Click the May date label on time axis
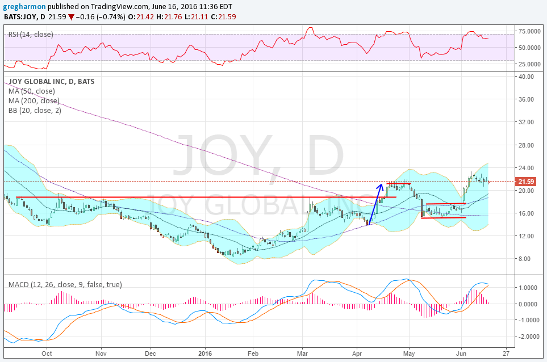547x362 pixels. pyautogui.click(x=409, y=353)
